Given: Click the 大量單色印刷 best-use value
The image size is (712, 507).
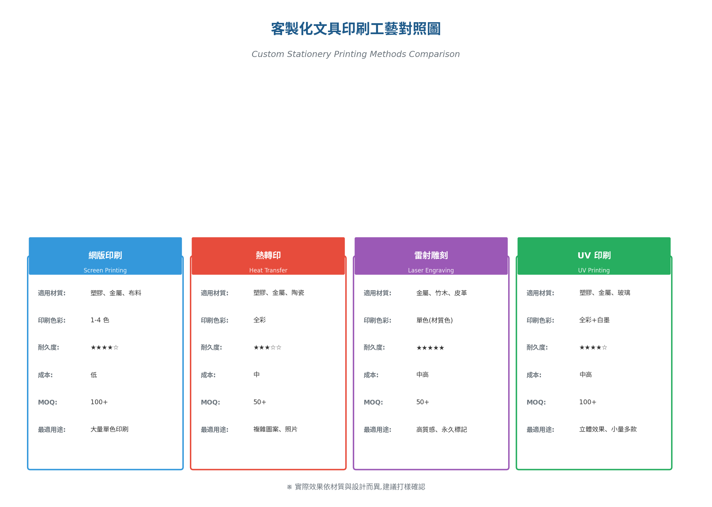Looking at the screenshot, I should [109, 429].
